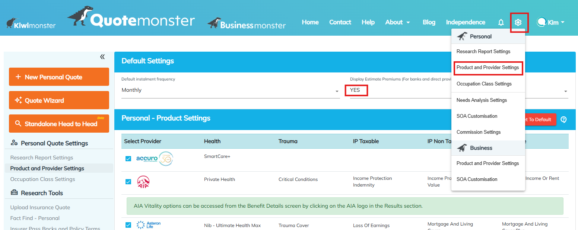The image size is (578, 230).
Task: Open the settings gear icon
Action: (518, 23)
